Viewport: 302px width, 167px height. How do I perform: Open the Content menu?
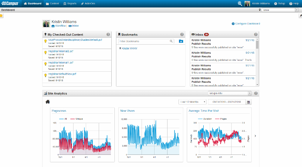(52, 4)
